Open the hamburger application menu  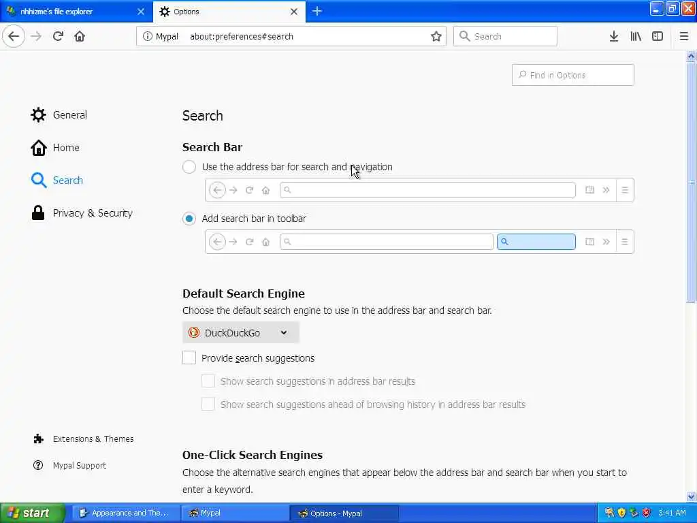[684, 37]
